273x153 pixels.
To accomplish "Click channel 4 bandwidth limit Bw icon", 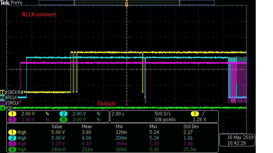I will (x=98, y=120).
